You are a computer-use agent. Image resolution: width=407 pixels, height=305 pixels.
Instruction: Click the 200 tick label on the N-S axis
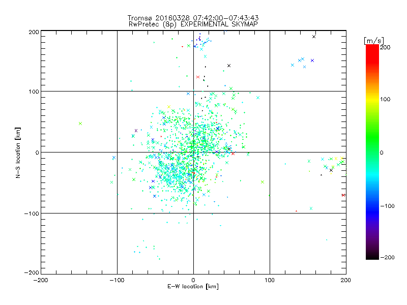pyautogui.click(x=34, y=32)
